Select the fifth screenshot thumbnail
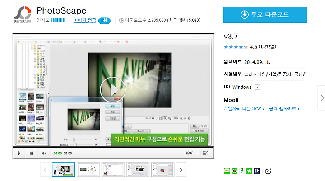Image resolution: width=325 pixels, height=181 pixels. click(163, 170)
